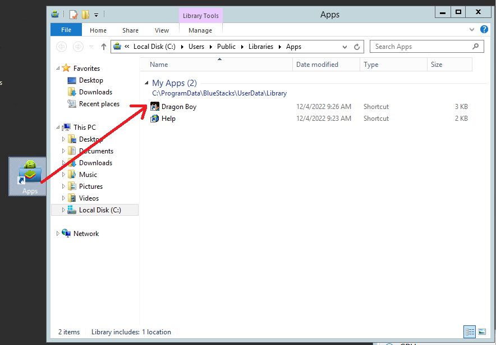The height and width of the screenshot is (345, 496).
Task: Click the New folder quick access icon
Action: pos(85,15)
